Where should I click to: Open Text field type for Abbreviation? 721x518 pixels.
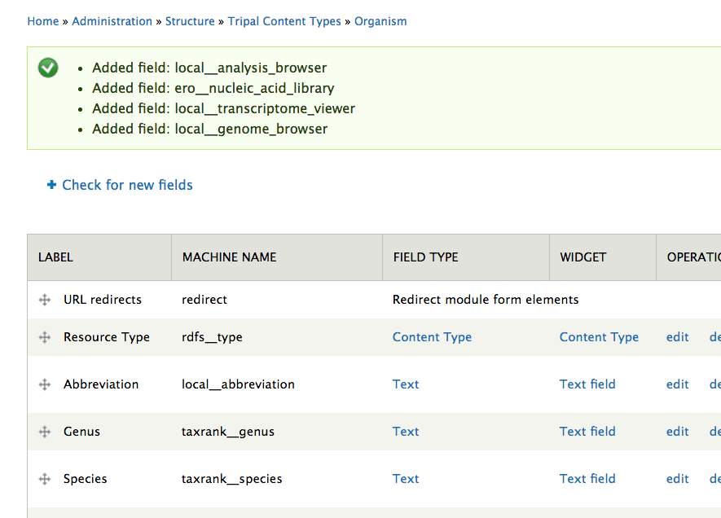click(x=406, y=384)
